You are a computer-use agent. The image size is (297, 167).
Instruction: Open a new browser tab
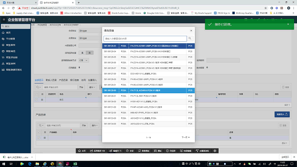point(78,3)
